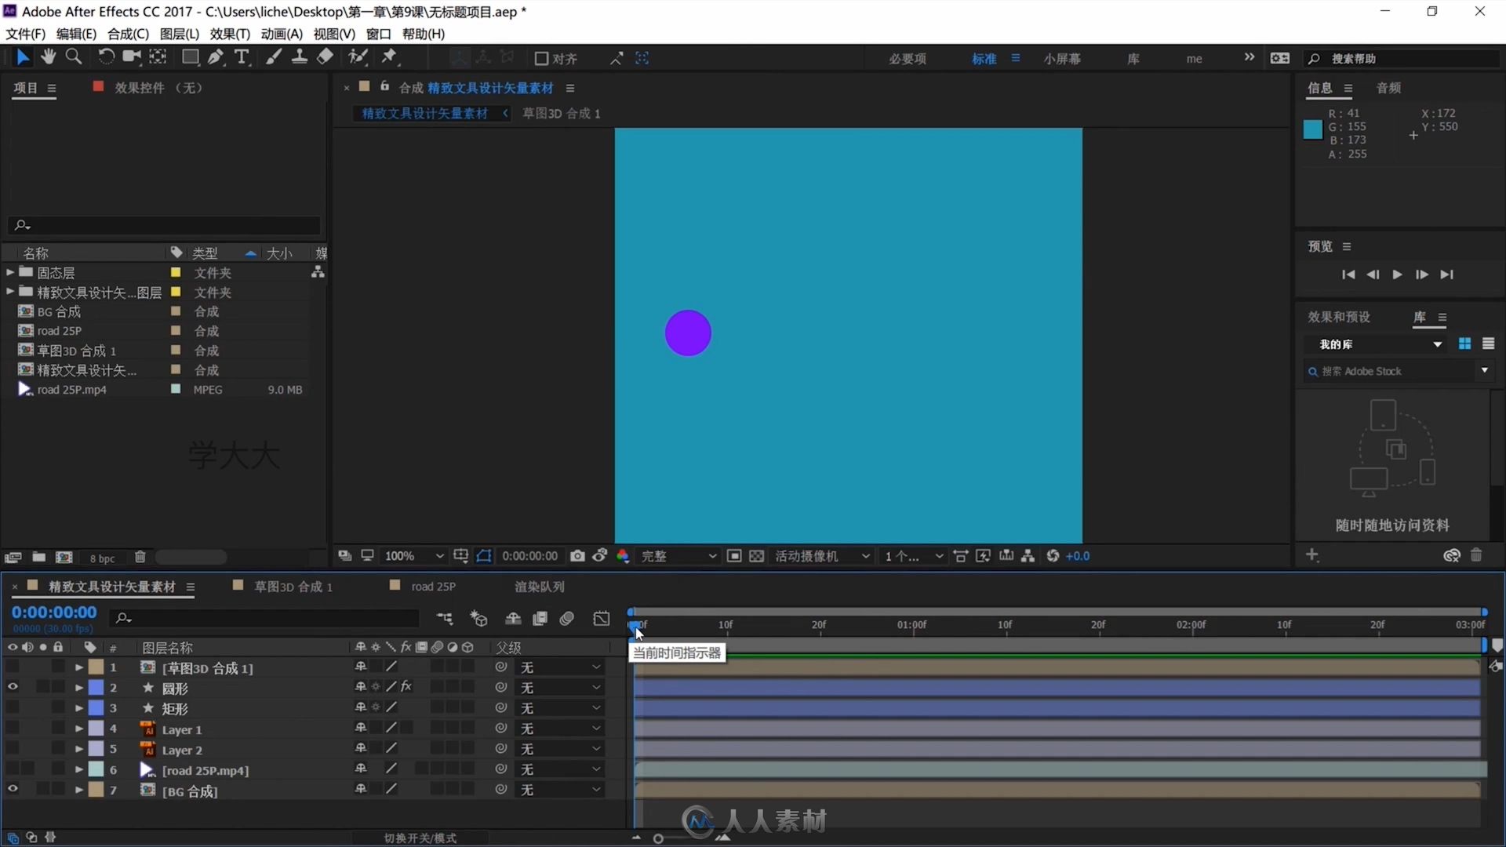The image size is (1506, 847).
Task: Open the 动画(A) menu
Action: click(x=282, y=34)
